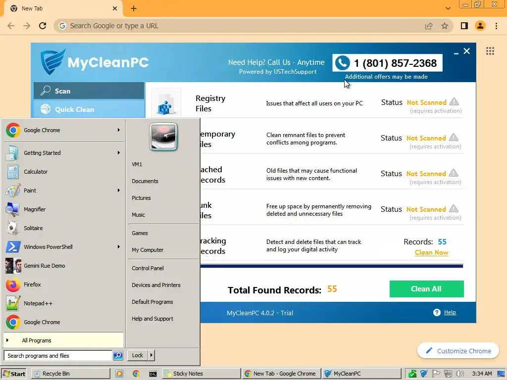Launch Gemini Rue Demo
This screenshot has width=507, height=380.
point(63,266)
